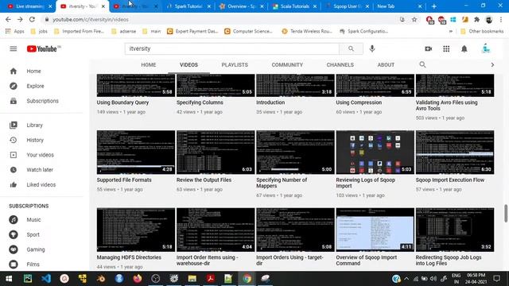Open a new browser tab with plus
Image resolution: width=509 pixels, height=286 pixels.
click(x=434, y=6)
